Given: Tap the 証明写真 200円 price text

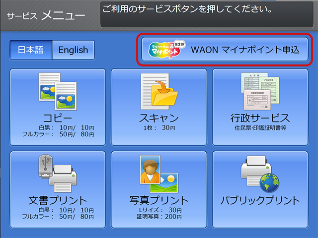Looking at the screenshot, I should 159,217.
